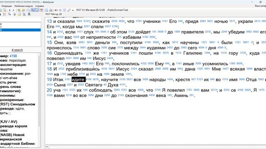
Task: Click the blue back navigation arrow
Action: pyautogui.click(x=10, y=10)
